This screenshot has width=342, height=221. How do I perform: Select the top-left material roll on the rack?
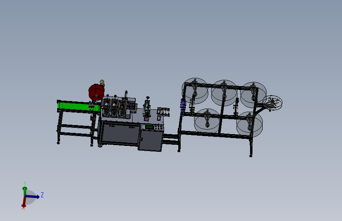(195, 91)
